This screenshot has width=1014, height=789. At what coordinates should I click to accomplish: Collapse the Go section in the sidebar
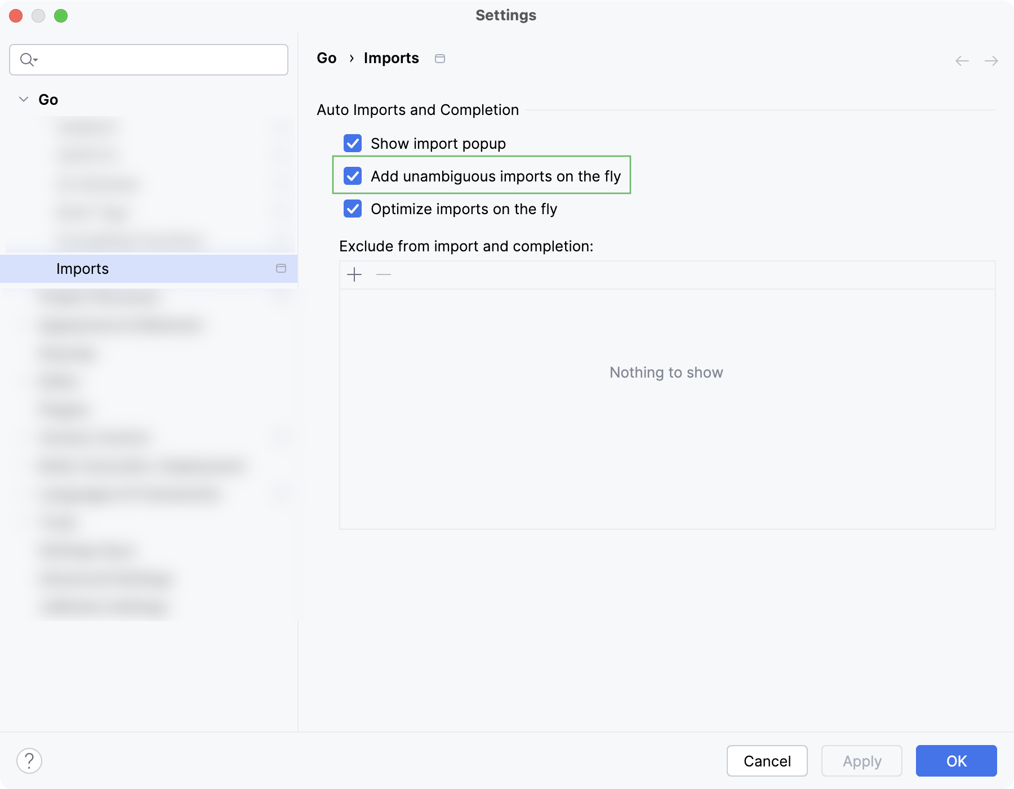coord(23,99)
